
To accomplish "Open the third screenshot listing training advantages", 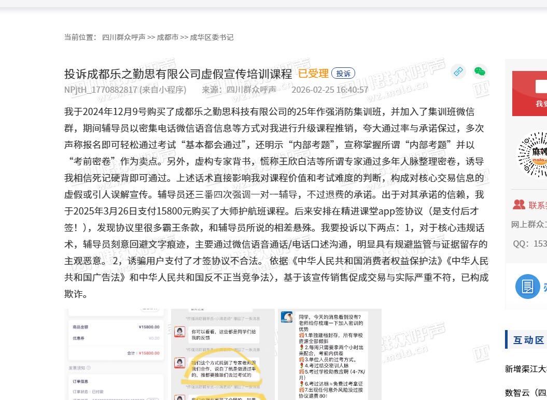I will pos(329,354).
